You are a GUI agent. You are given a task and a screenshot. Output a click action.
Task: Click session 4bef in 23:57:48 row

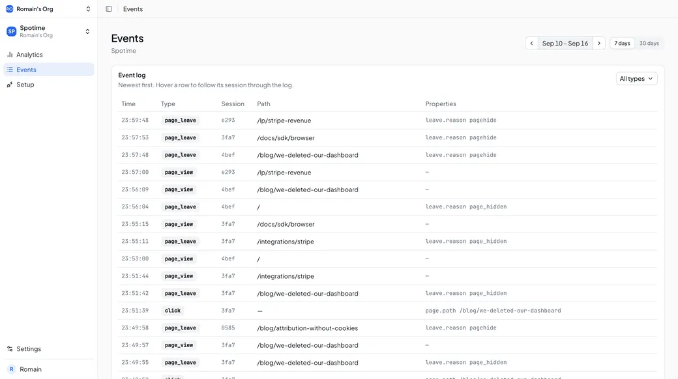(228, 155)
